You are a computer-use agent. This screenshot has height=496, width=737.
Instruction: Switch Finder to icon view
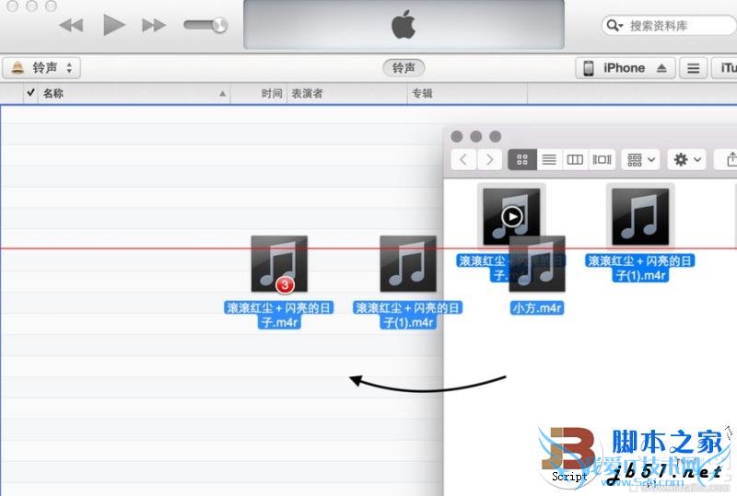[522, 160]
